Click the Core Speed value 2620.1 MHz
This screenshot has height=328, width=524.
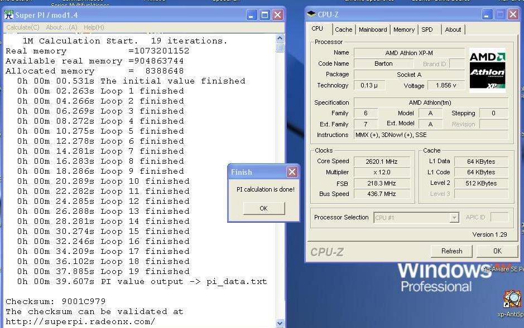click(382, 161)
